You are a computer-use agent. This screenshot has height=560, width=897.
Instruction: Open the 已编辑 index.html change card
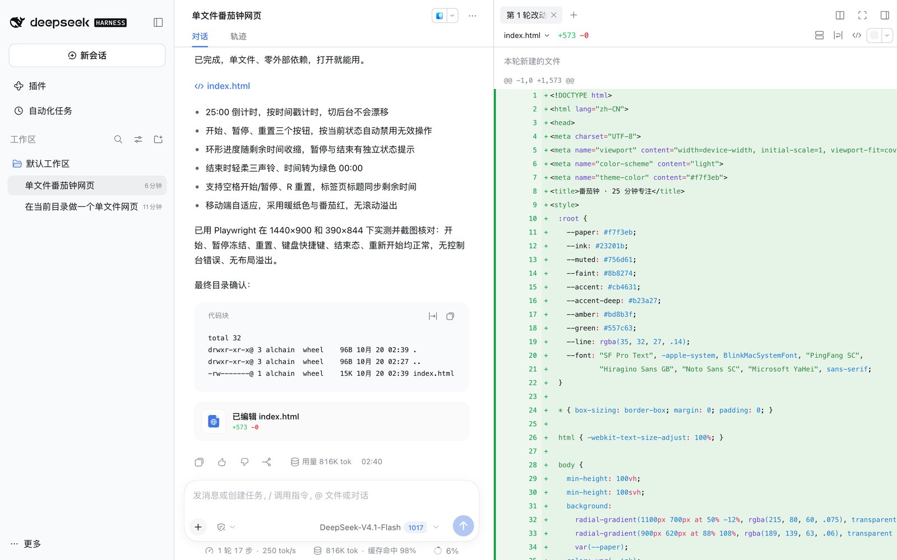331,421
